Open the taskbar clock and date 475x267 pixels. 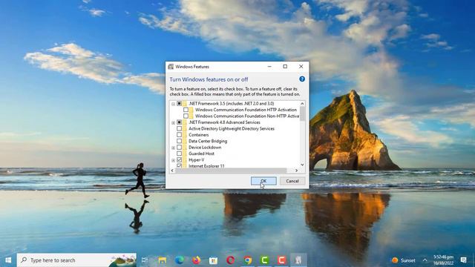[443, 260]
